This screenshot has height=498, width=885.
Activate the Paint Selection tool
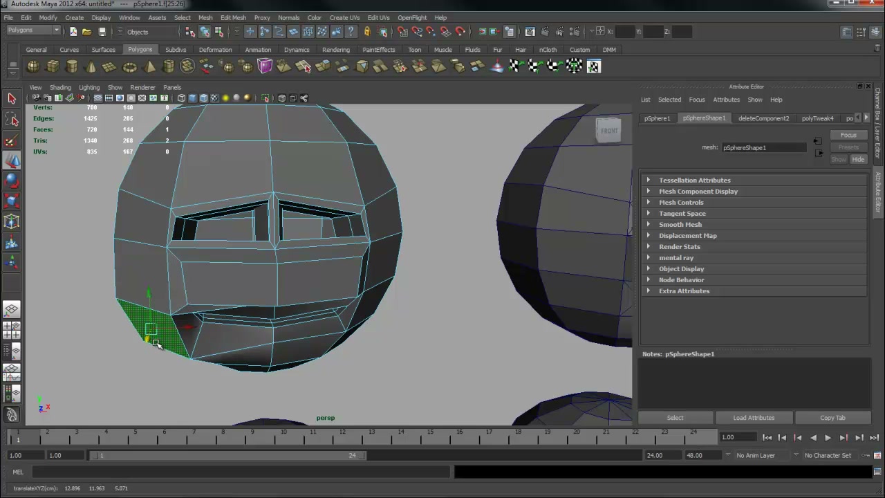pos(11,141)
